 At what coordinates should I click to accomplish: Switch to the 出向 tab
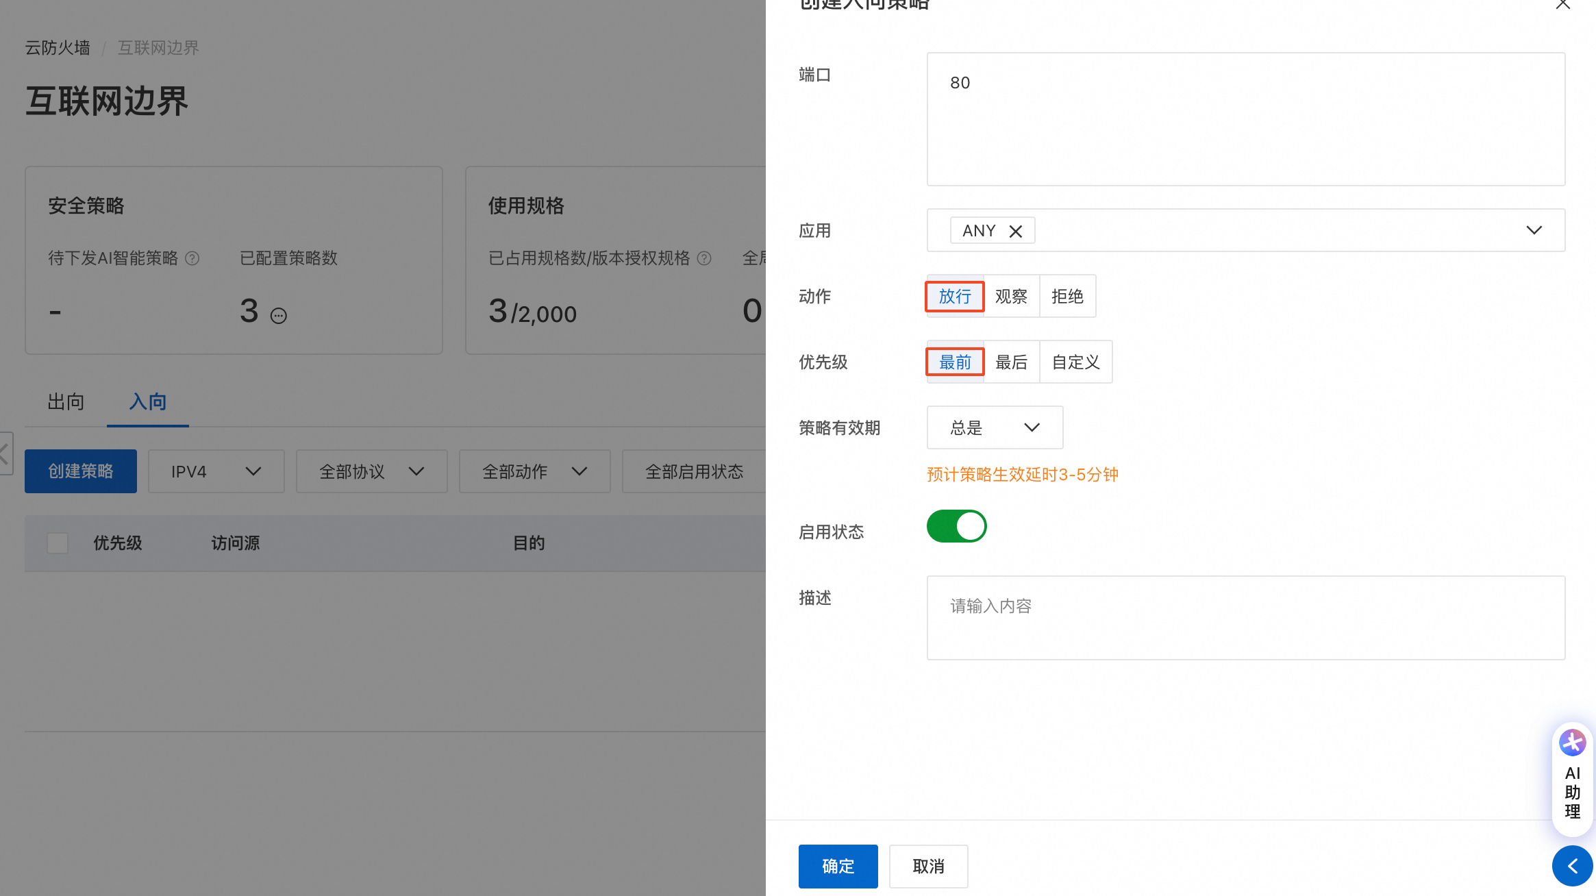pyautogui.click(x=66, y=401)
